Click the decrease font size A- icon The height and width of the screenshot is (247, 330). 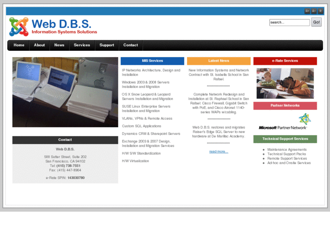pos(314,11)
